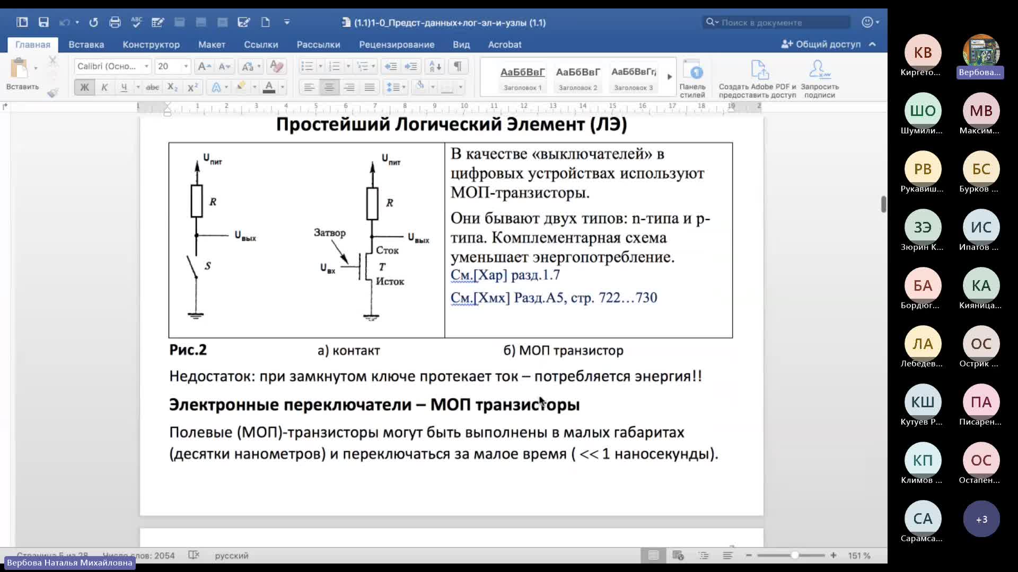
Task: Click Запросить подписи button
Action: 820,78
